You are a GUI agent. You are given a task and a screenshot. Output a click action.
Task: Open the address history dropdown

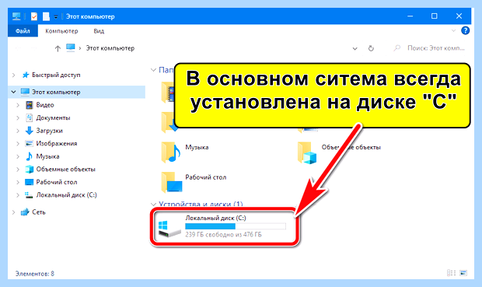coord(355,48)
